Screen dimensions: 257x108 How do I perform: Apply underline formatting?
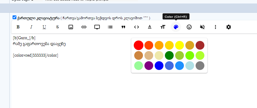click(x=44, y=27)
